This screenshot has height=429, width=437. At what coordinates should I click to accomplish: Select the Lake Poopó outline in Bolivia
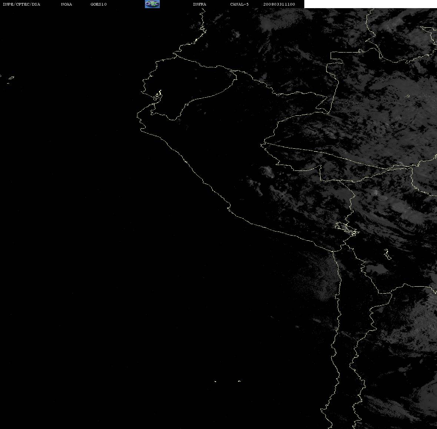(387, 254)
